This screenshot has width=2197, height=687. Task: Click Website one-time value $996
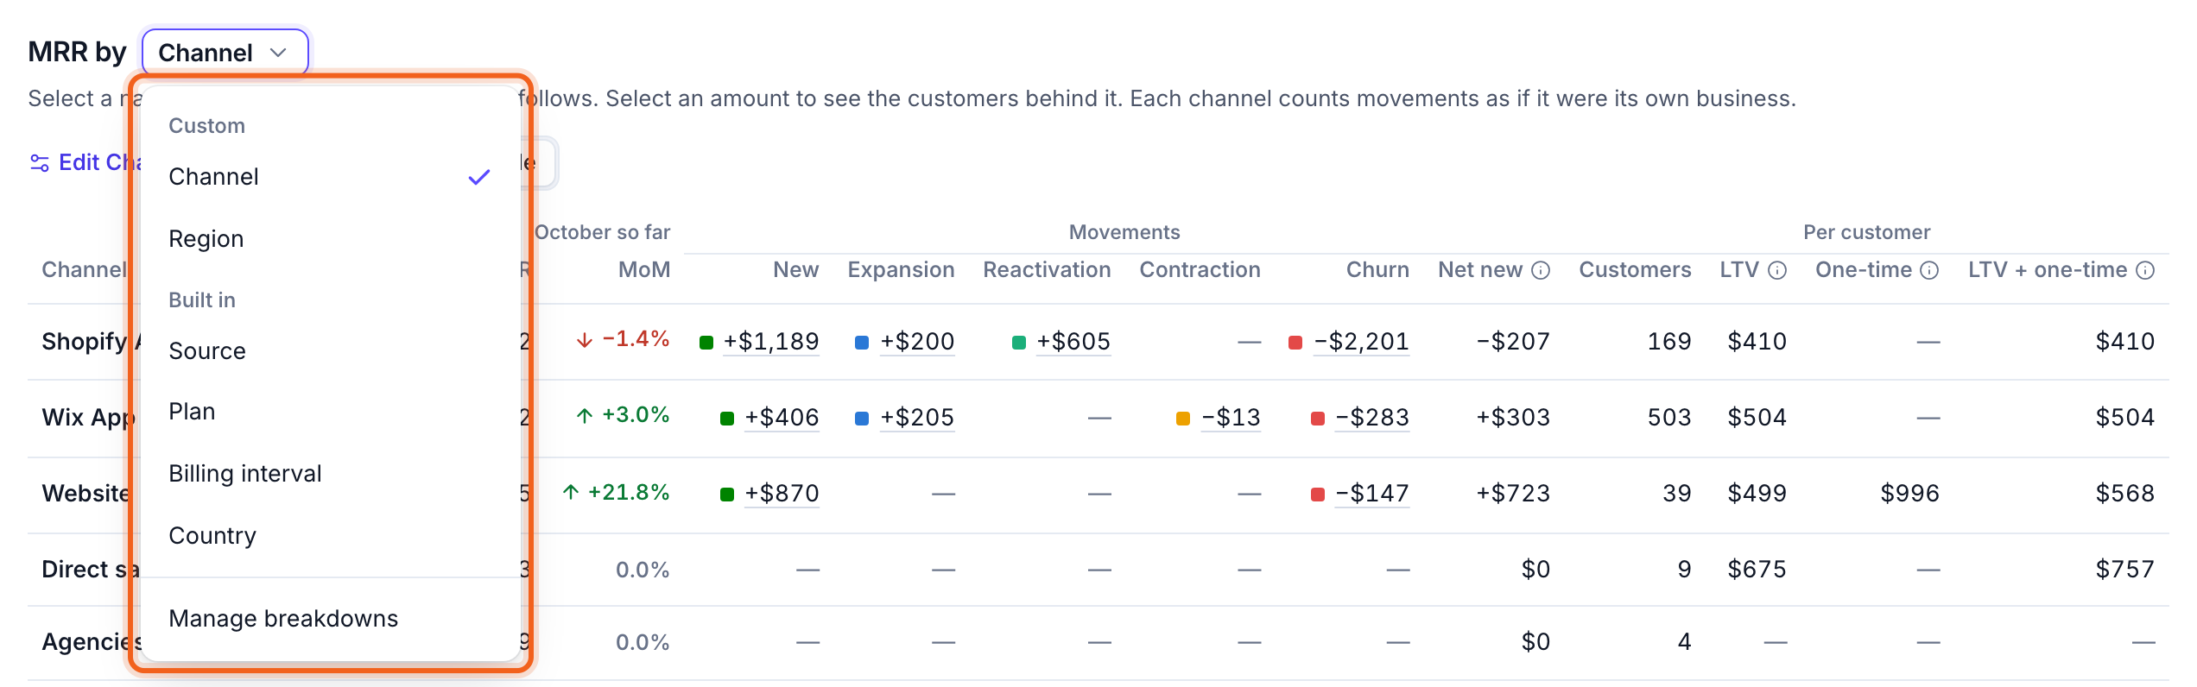[1910, 494]
